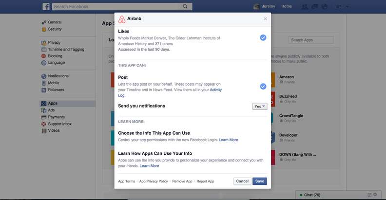Click the Report App link
386x200 pixels.
[205, 182]
